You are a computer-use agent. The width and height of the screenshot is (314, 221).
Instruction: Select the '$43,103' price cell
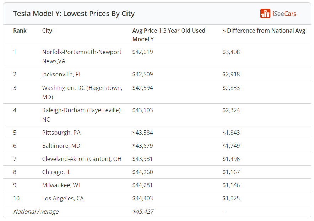pos(142,110)
